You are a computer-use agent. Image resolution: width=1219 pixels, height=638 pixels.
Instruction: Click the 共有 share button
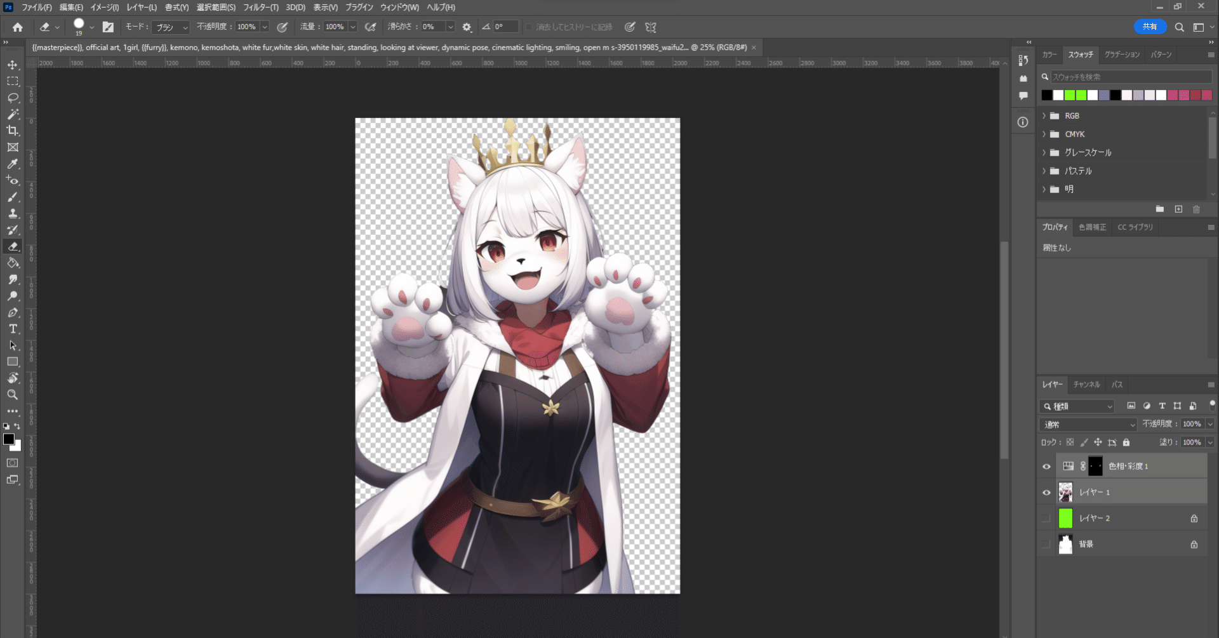point(1150,27)
